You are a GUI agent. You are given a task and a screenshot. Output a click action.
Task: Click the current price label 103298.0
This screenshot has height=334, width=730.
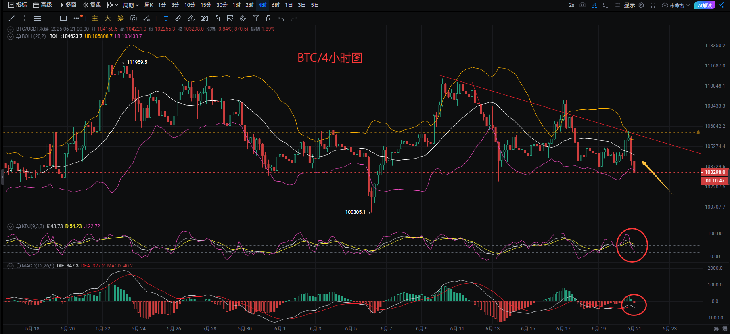715,172
